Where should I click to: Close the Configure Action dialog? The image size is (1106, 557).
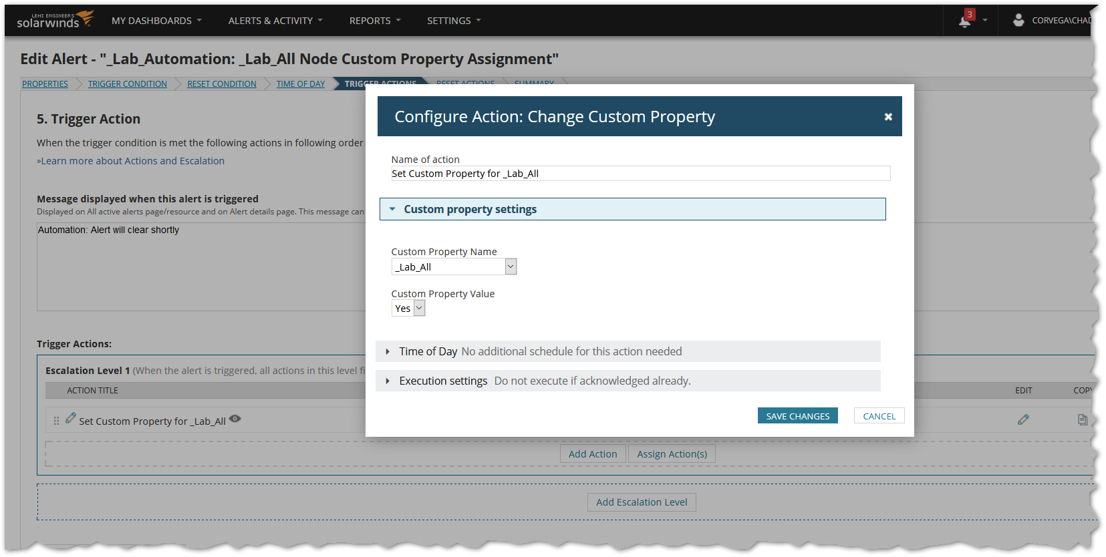tap(888, 117)
